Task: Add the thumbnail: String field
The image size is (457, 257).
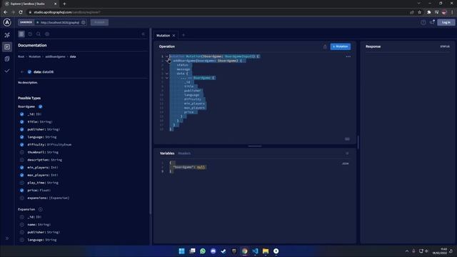Action: tap(22, 152)
